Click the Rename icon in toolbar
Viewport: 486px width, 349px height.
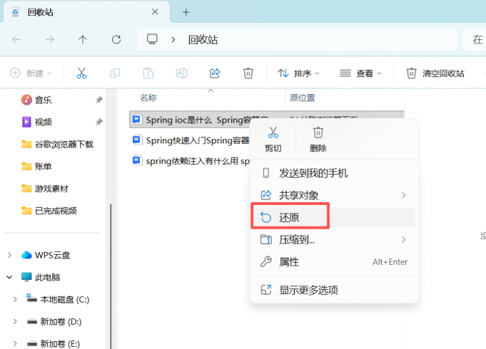[182, 74]
